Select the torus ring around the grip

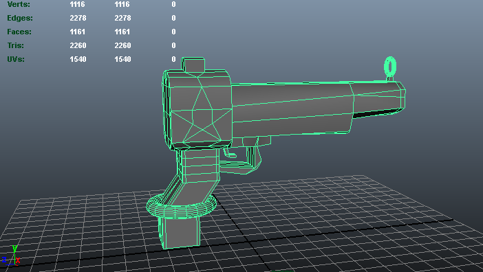point(182,206)
